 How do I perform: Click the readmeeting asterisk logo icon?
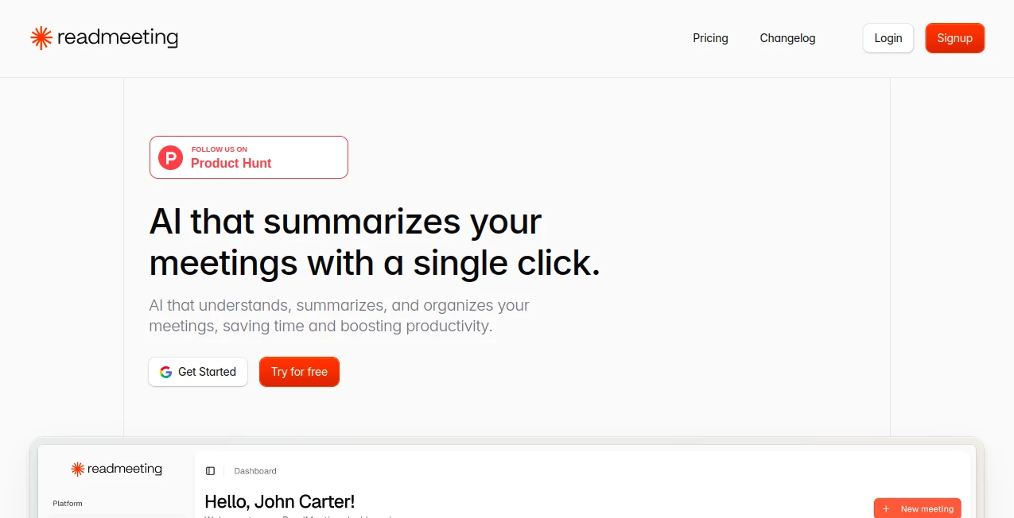pos(41,37)
